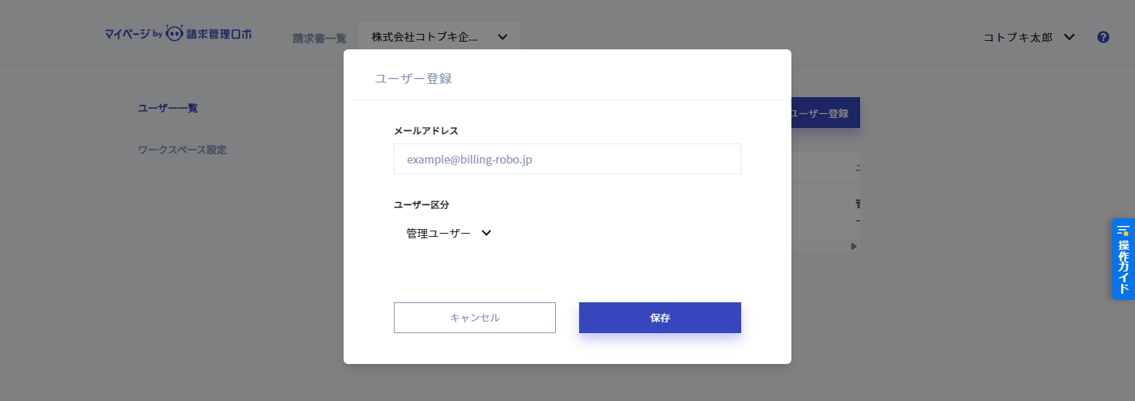
Task: Open the コトブキ太郎 account menu
Action: pyautogui.click(x=1018, y=37)
